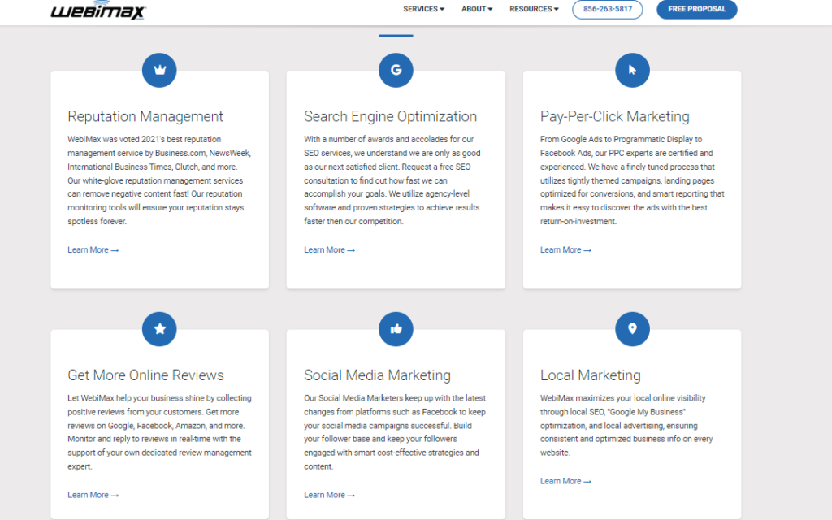Select the Search Engine Optimization heading

click(x=391, y=116)
